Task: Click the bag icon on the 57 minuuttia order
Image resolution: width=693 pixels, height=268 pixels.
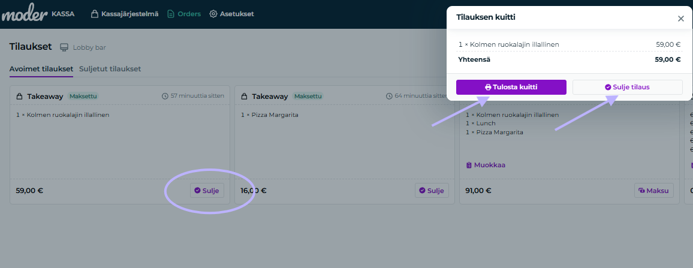Action: click(19, 96)
